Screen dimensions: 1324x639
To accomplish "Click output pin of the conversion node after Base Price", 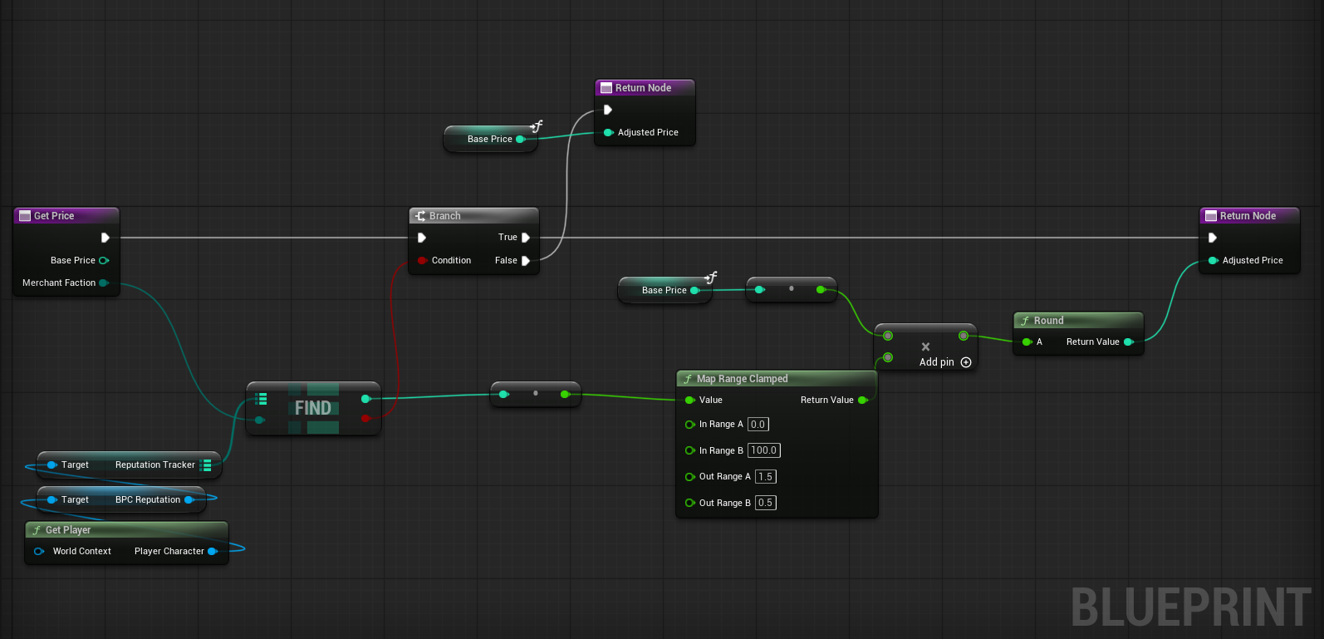I will [821, 289].
